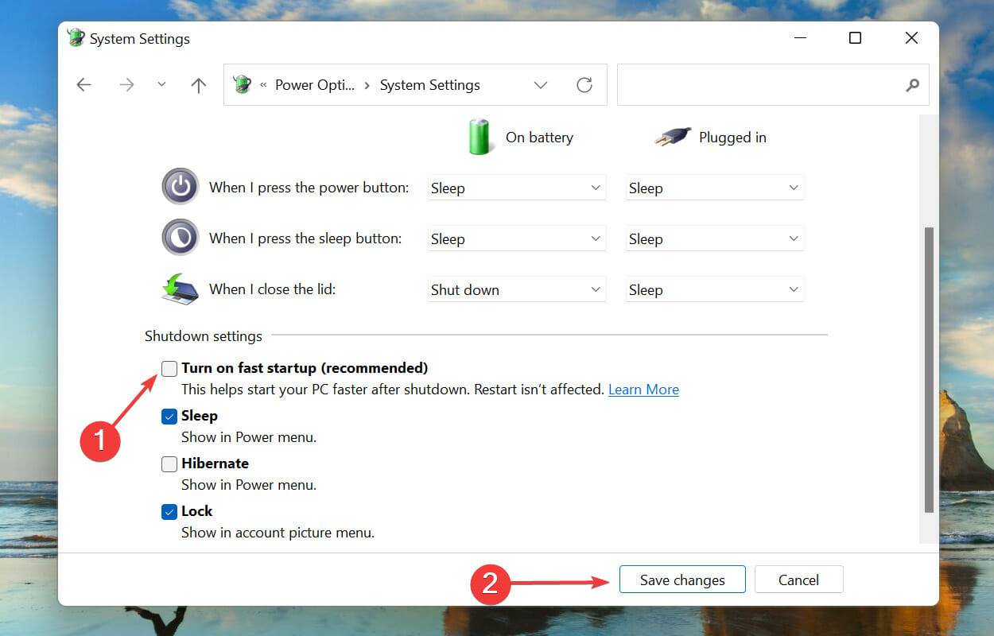Enable the Hibernate checkbox

tap(169, 463)
